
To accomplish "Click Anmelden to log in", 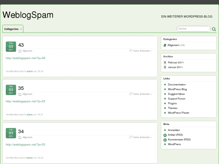I will point(174,130).
